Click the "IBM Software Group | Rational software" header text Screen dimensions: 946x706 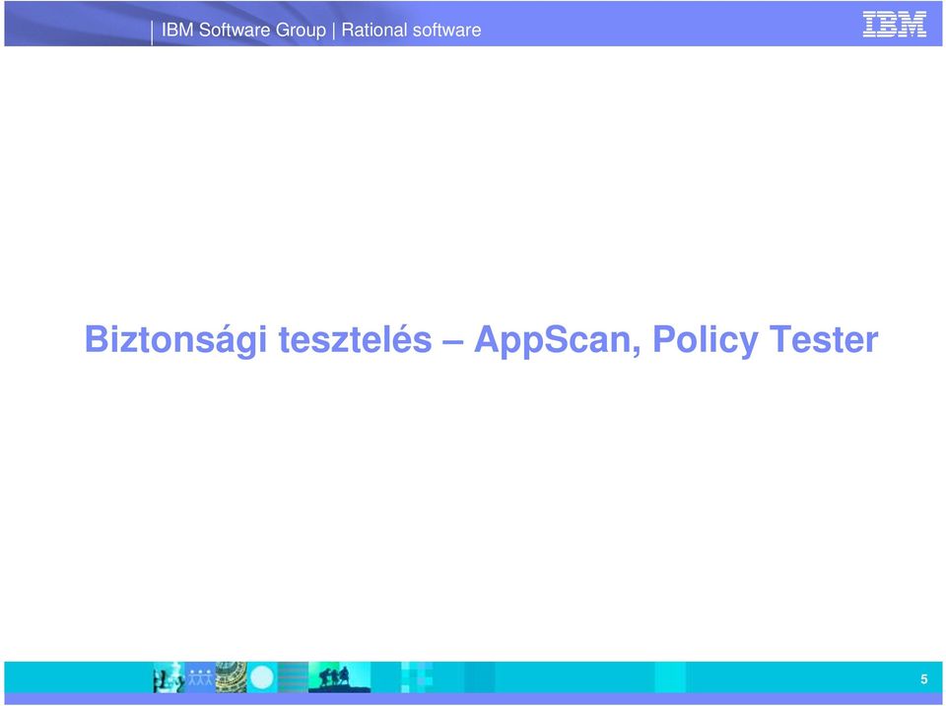pyautogui.click(x=321, y=30)
